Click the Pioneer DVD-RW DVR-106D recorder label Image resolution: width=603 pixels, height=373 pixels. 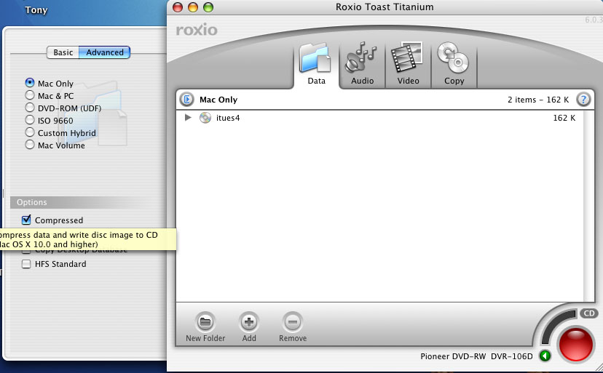[x=476, y=356]
